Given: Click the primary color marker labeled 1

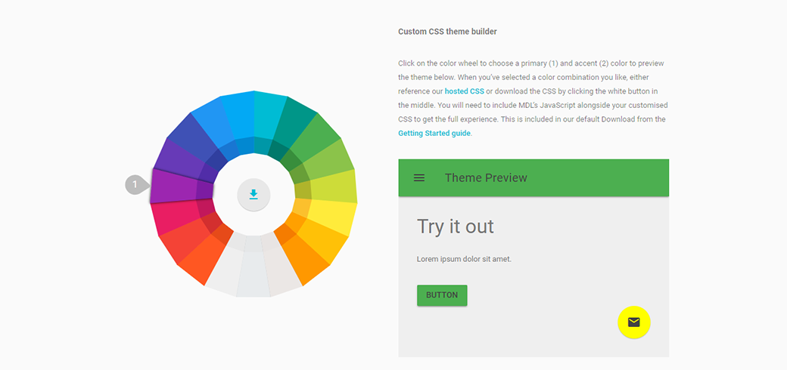Looking at the screenshot, I should [135, 184].
